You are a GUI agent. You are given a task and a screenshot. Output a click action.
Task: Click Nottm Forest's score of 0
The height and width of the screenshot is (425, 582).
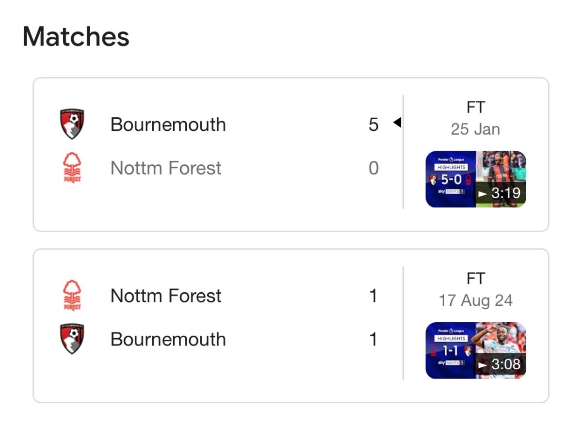click(373, 168)
